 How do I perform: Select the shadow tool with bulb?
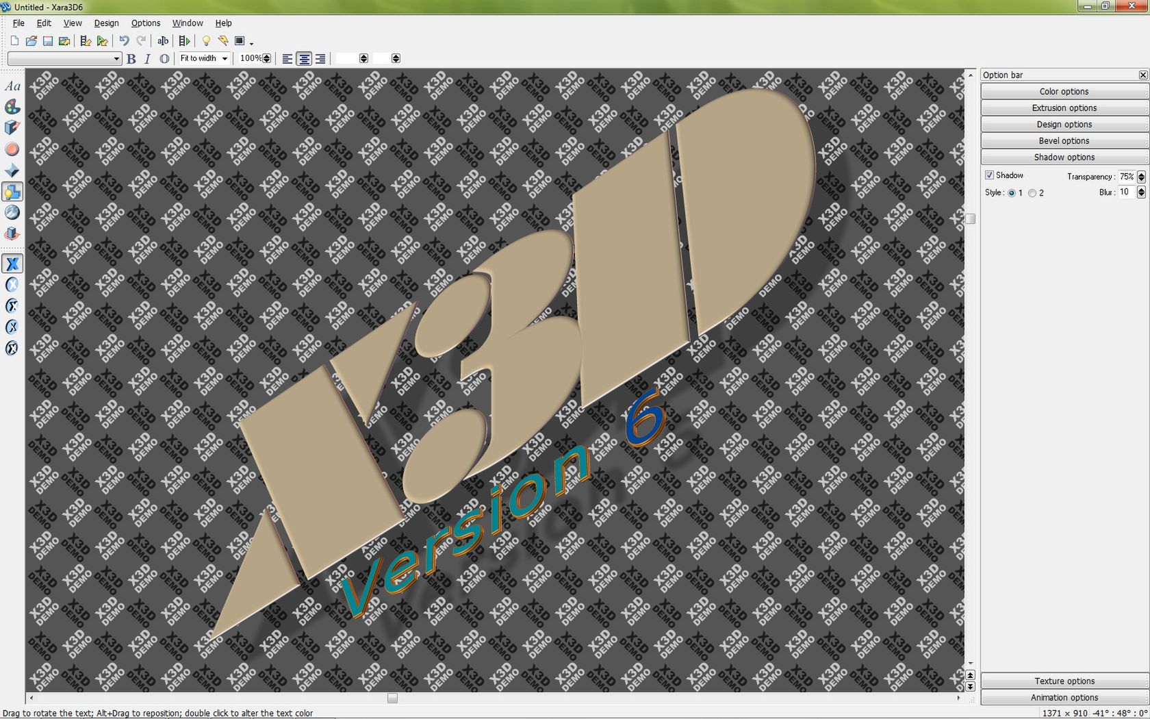[12, 192]
